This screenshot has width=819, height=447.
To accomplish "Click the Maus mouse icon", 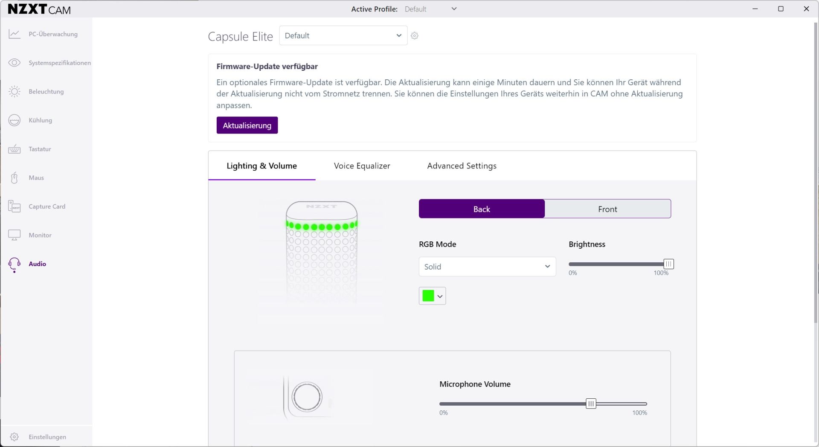I will click(x=15, y=177).
